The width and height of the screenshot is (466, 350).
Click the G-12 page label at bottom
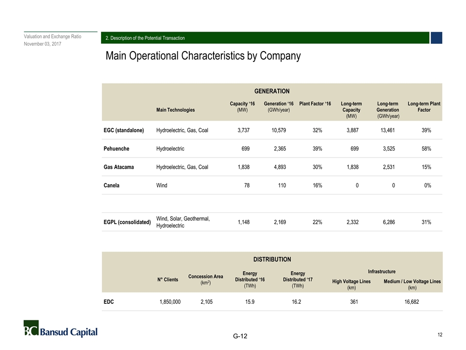(240, 337)
